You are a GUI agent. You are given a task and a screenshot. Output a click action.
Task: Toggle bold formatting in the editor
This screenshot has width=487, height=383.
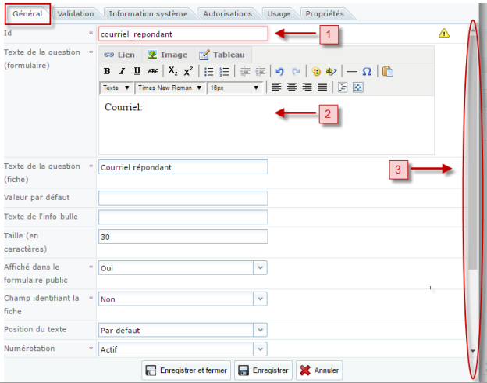click(x=107, y=71)
